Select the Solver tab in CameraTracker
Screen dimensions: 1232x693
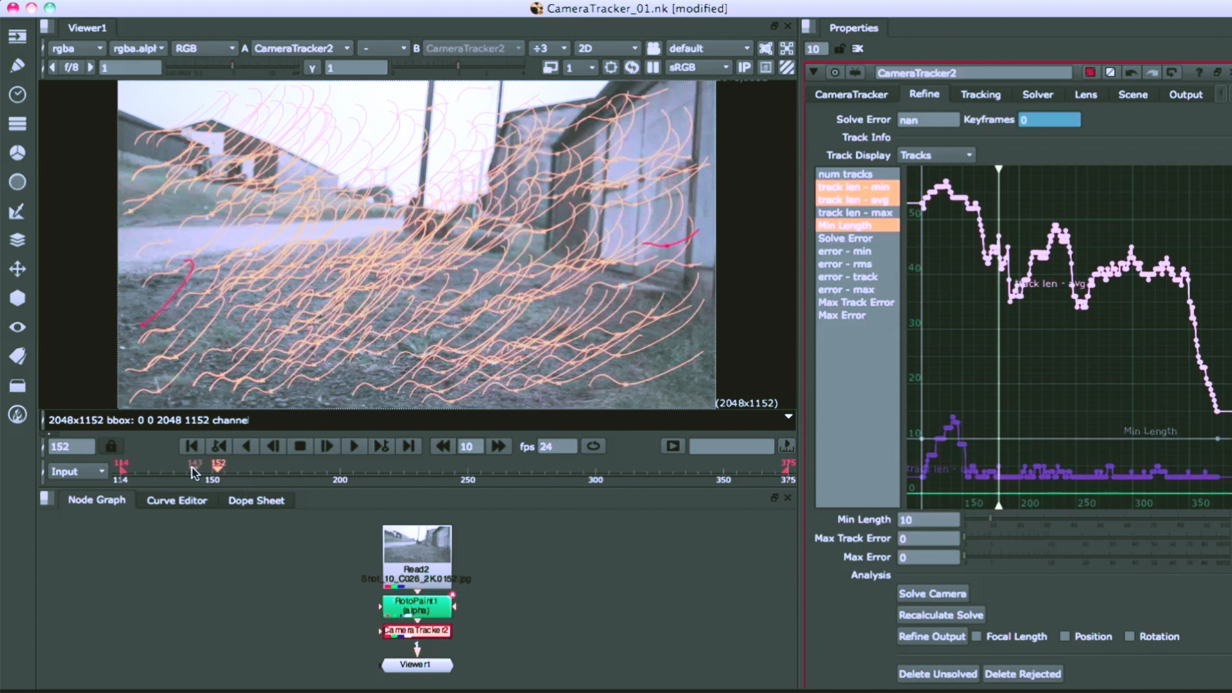1036,94
